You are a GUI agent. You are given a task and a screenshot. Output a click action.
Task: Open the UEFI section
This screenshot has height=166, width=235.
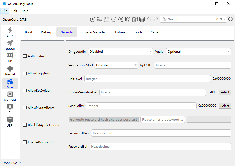point(10,122)
